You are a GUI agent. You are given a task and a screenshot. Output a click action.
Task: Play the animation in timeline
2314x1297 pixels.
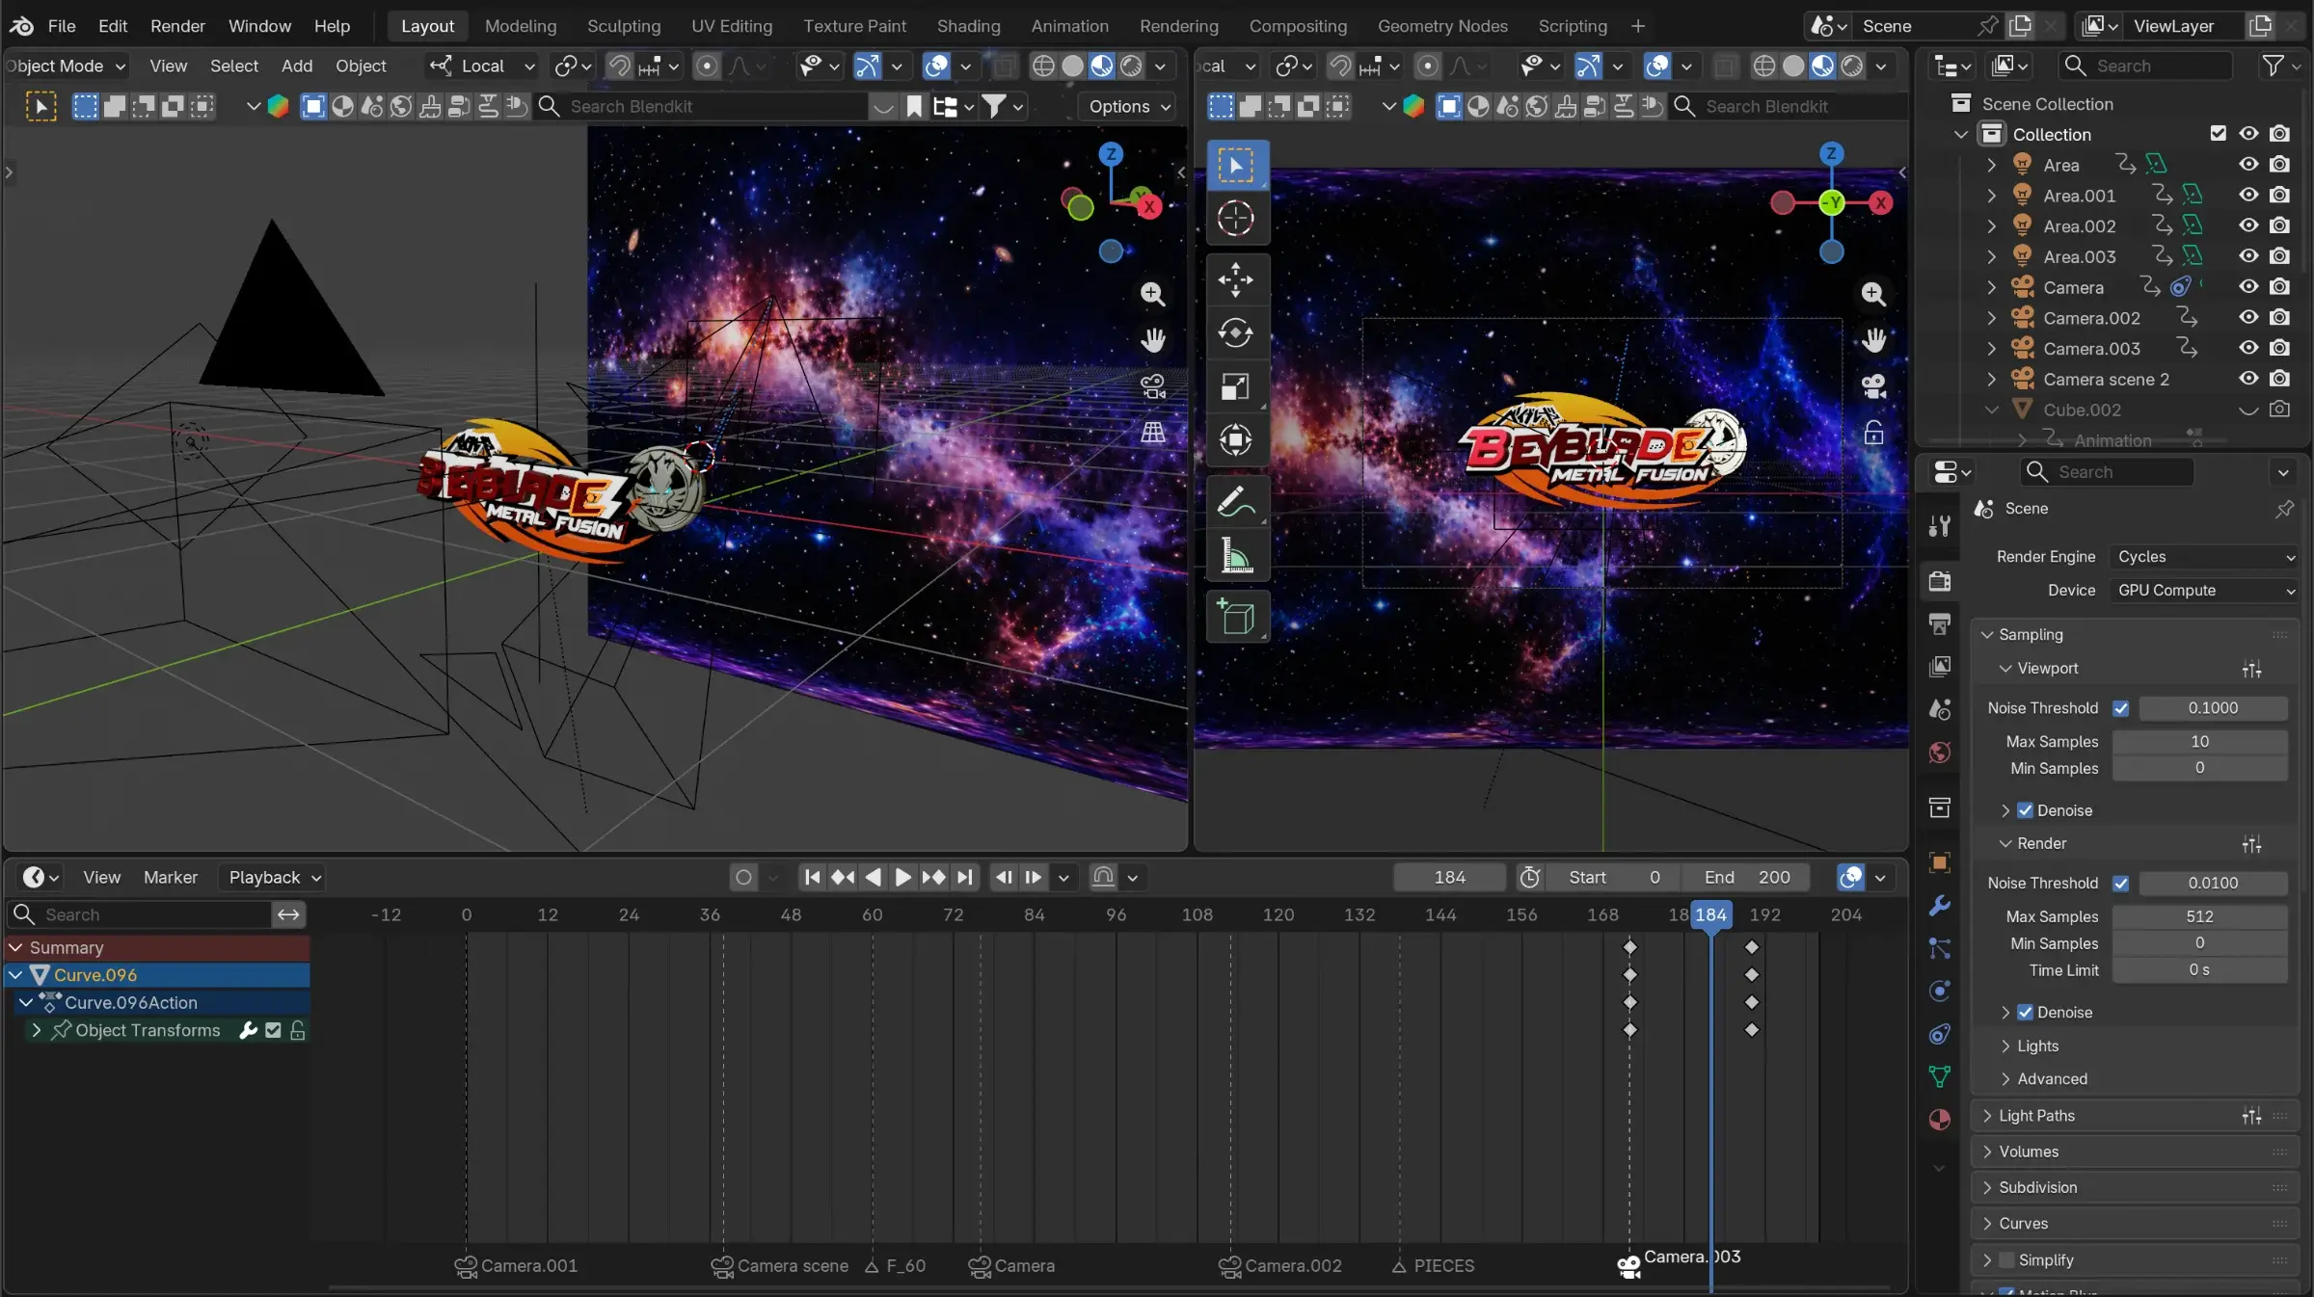coord(902,878)
